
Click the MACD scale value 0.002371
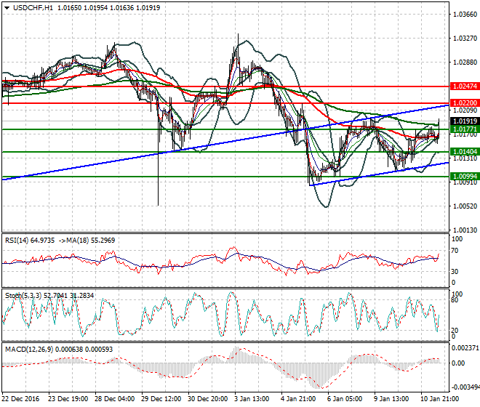pyautogui.click(x=465, y=347)
